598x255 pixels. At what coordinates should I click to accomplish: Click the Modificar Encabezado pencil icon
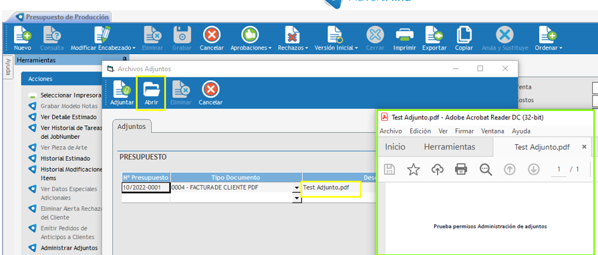pos(102,35)
